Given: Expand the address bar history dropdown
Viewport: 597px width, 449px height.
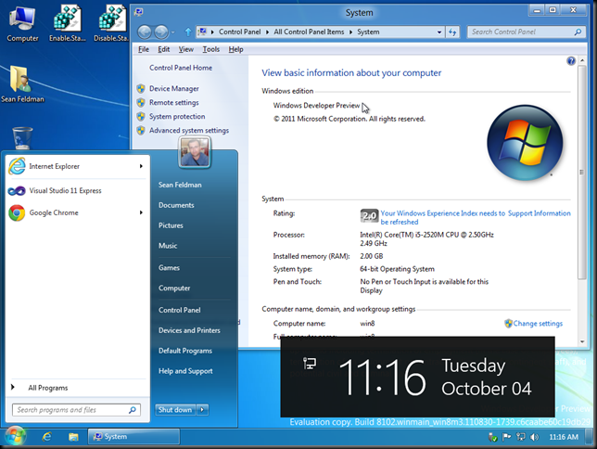Looking at the screenshot, I should (439, 32).
